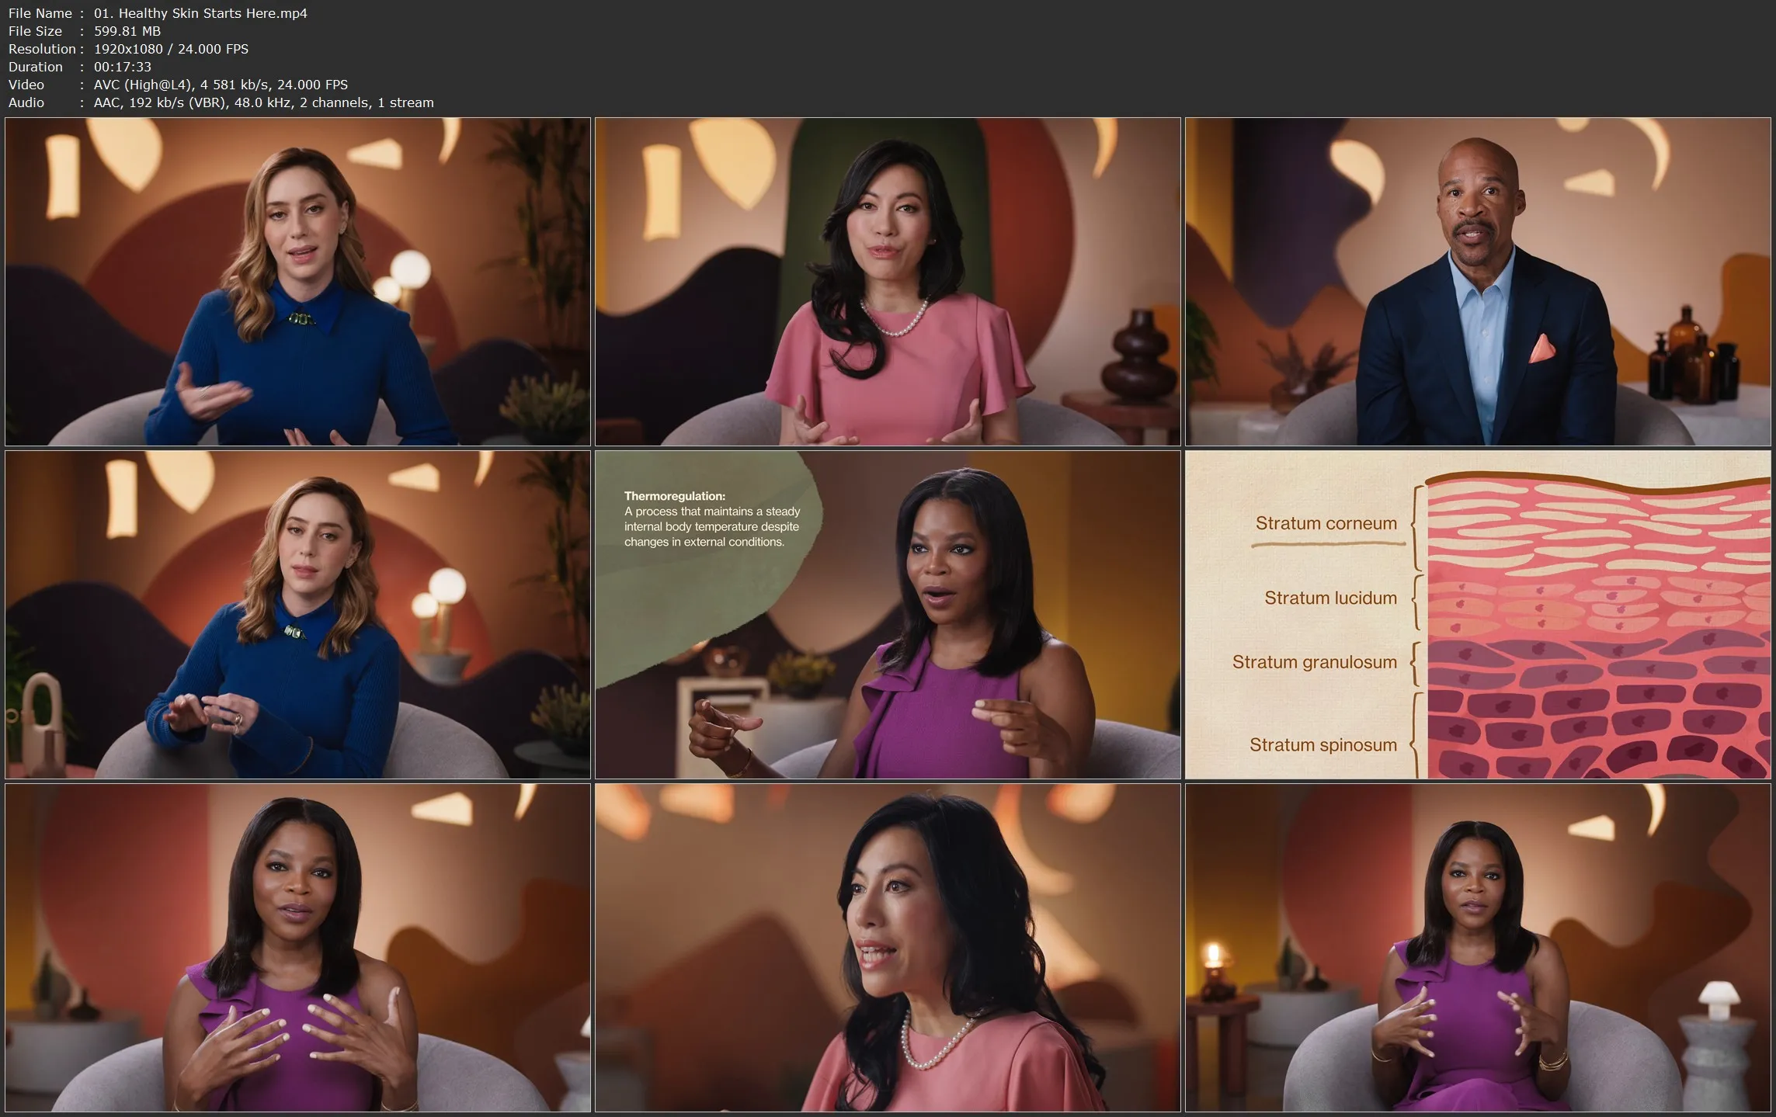
Task: Click the woman in blue sweater gesturing thumbnail
Action: coord(297,281)
